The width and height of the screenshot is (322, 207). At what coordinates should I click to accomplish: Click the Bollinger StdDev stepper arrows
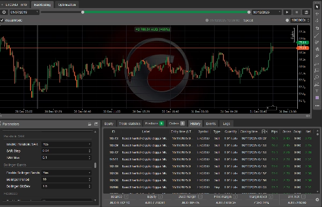coord(89,186)
